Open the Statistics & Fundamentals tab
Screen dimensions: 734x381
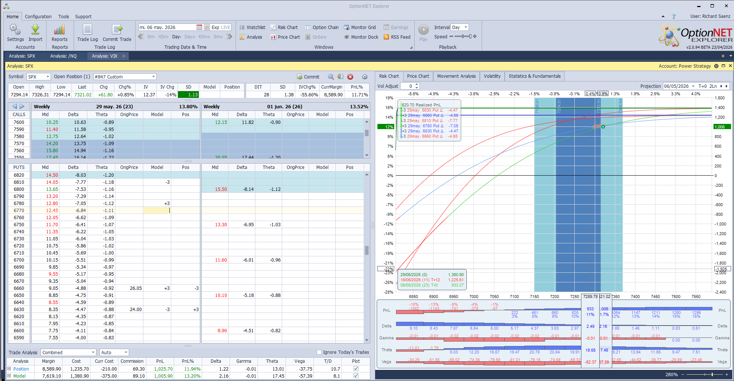tap(534, 76)
